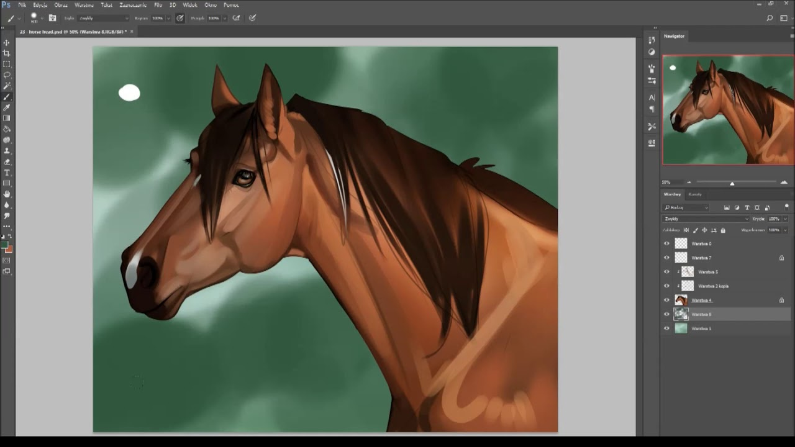Open the brush preset picker dropdown
This screenshot has height=447, width=795.
42,18
